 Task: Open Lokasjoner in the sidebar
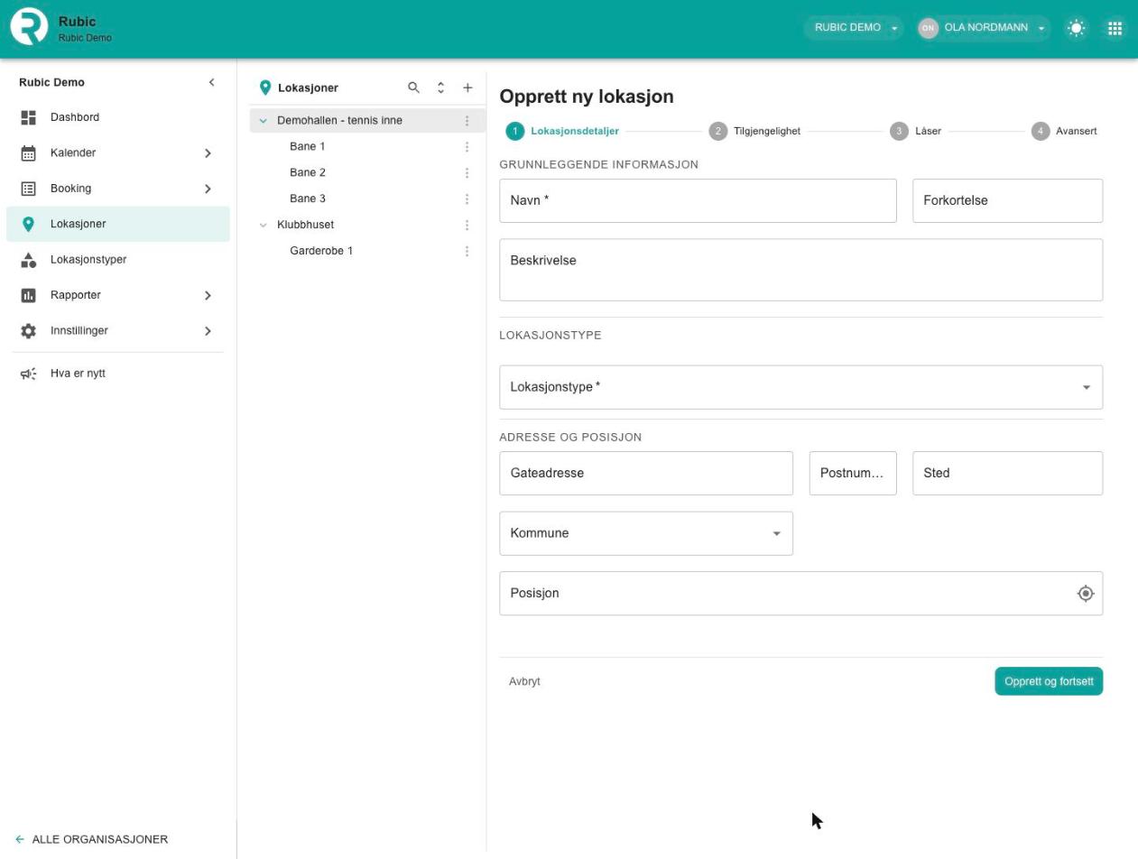coord(118,224)
